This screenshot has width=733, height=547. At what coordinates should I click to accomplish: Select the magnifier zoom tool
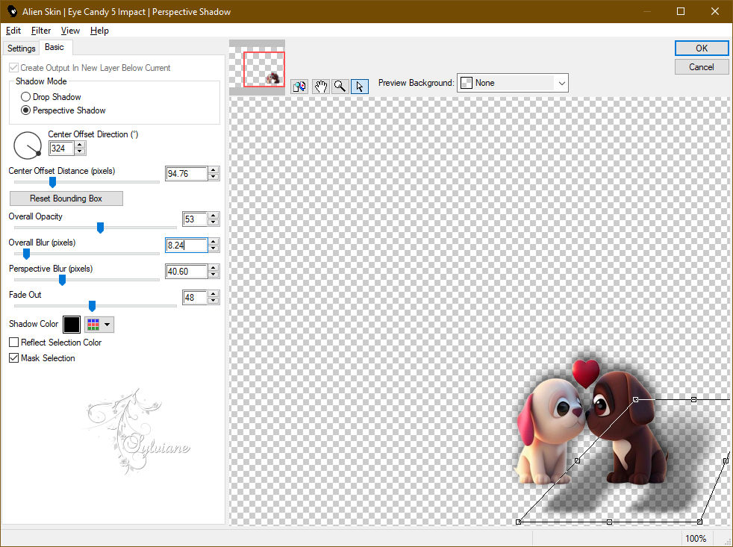(x=340, y=87)
